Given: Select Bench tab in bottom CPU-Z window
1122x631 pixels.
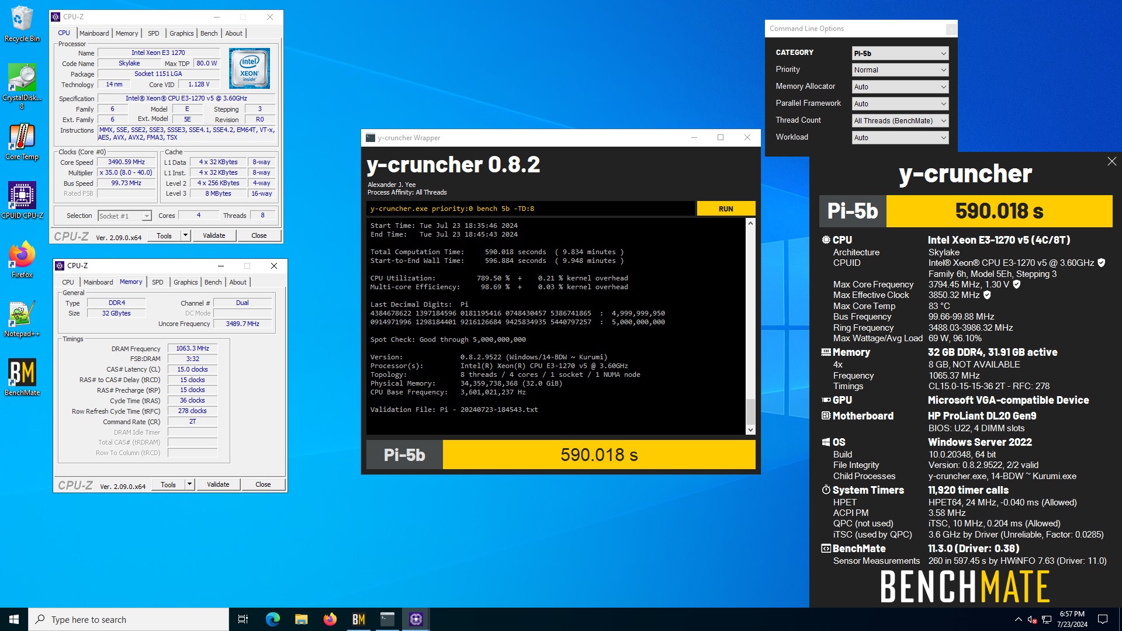Looking at the screenshot, I should 213,282.
